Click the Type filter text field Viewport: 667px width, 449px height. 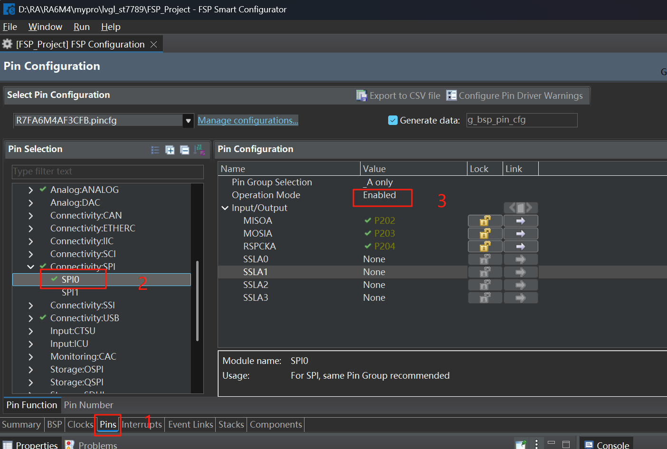click(x=108, y=172)
